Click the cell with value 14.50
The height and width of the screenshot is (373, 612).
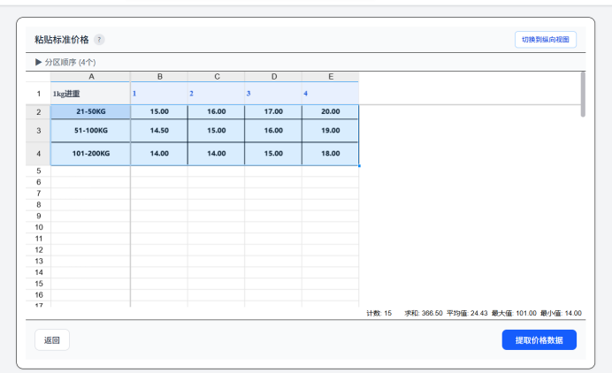[159, 130]
